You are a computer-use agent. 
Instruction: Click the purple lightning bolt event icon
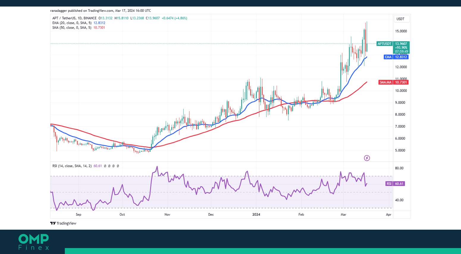coord(367,158)
